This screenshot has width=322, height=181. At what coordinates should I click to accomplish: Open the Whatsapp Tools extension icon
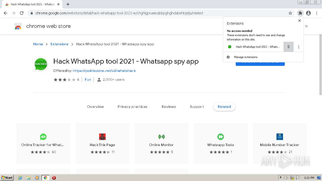click(221, 137)
